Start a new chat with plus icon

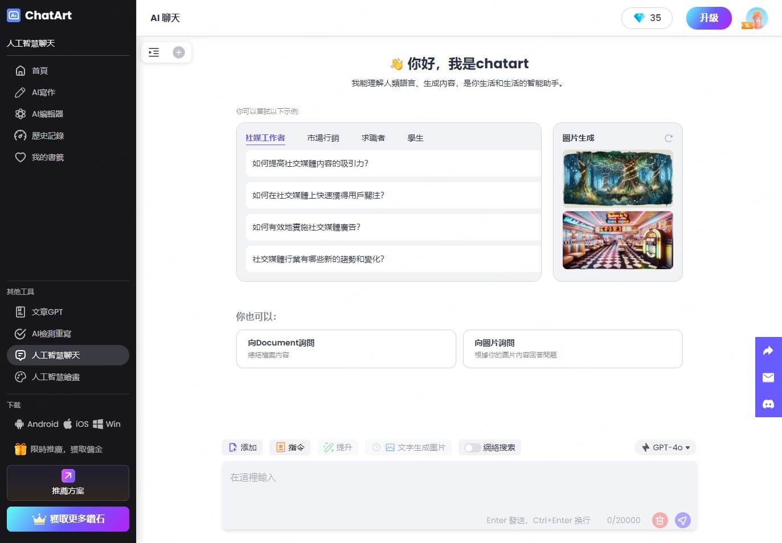coord(179,52)
